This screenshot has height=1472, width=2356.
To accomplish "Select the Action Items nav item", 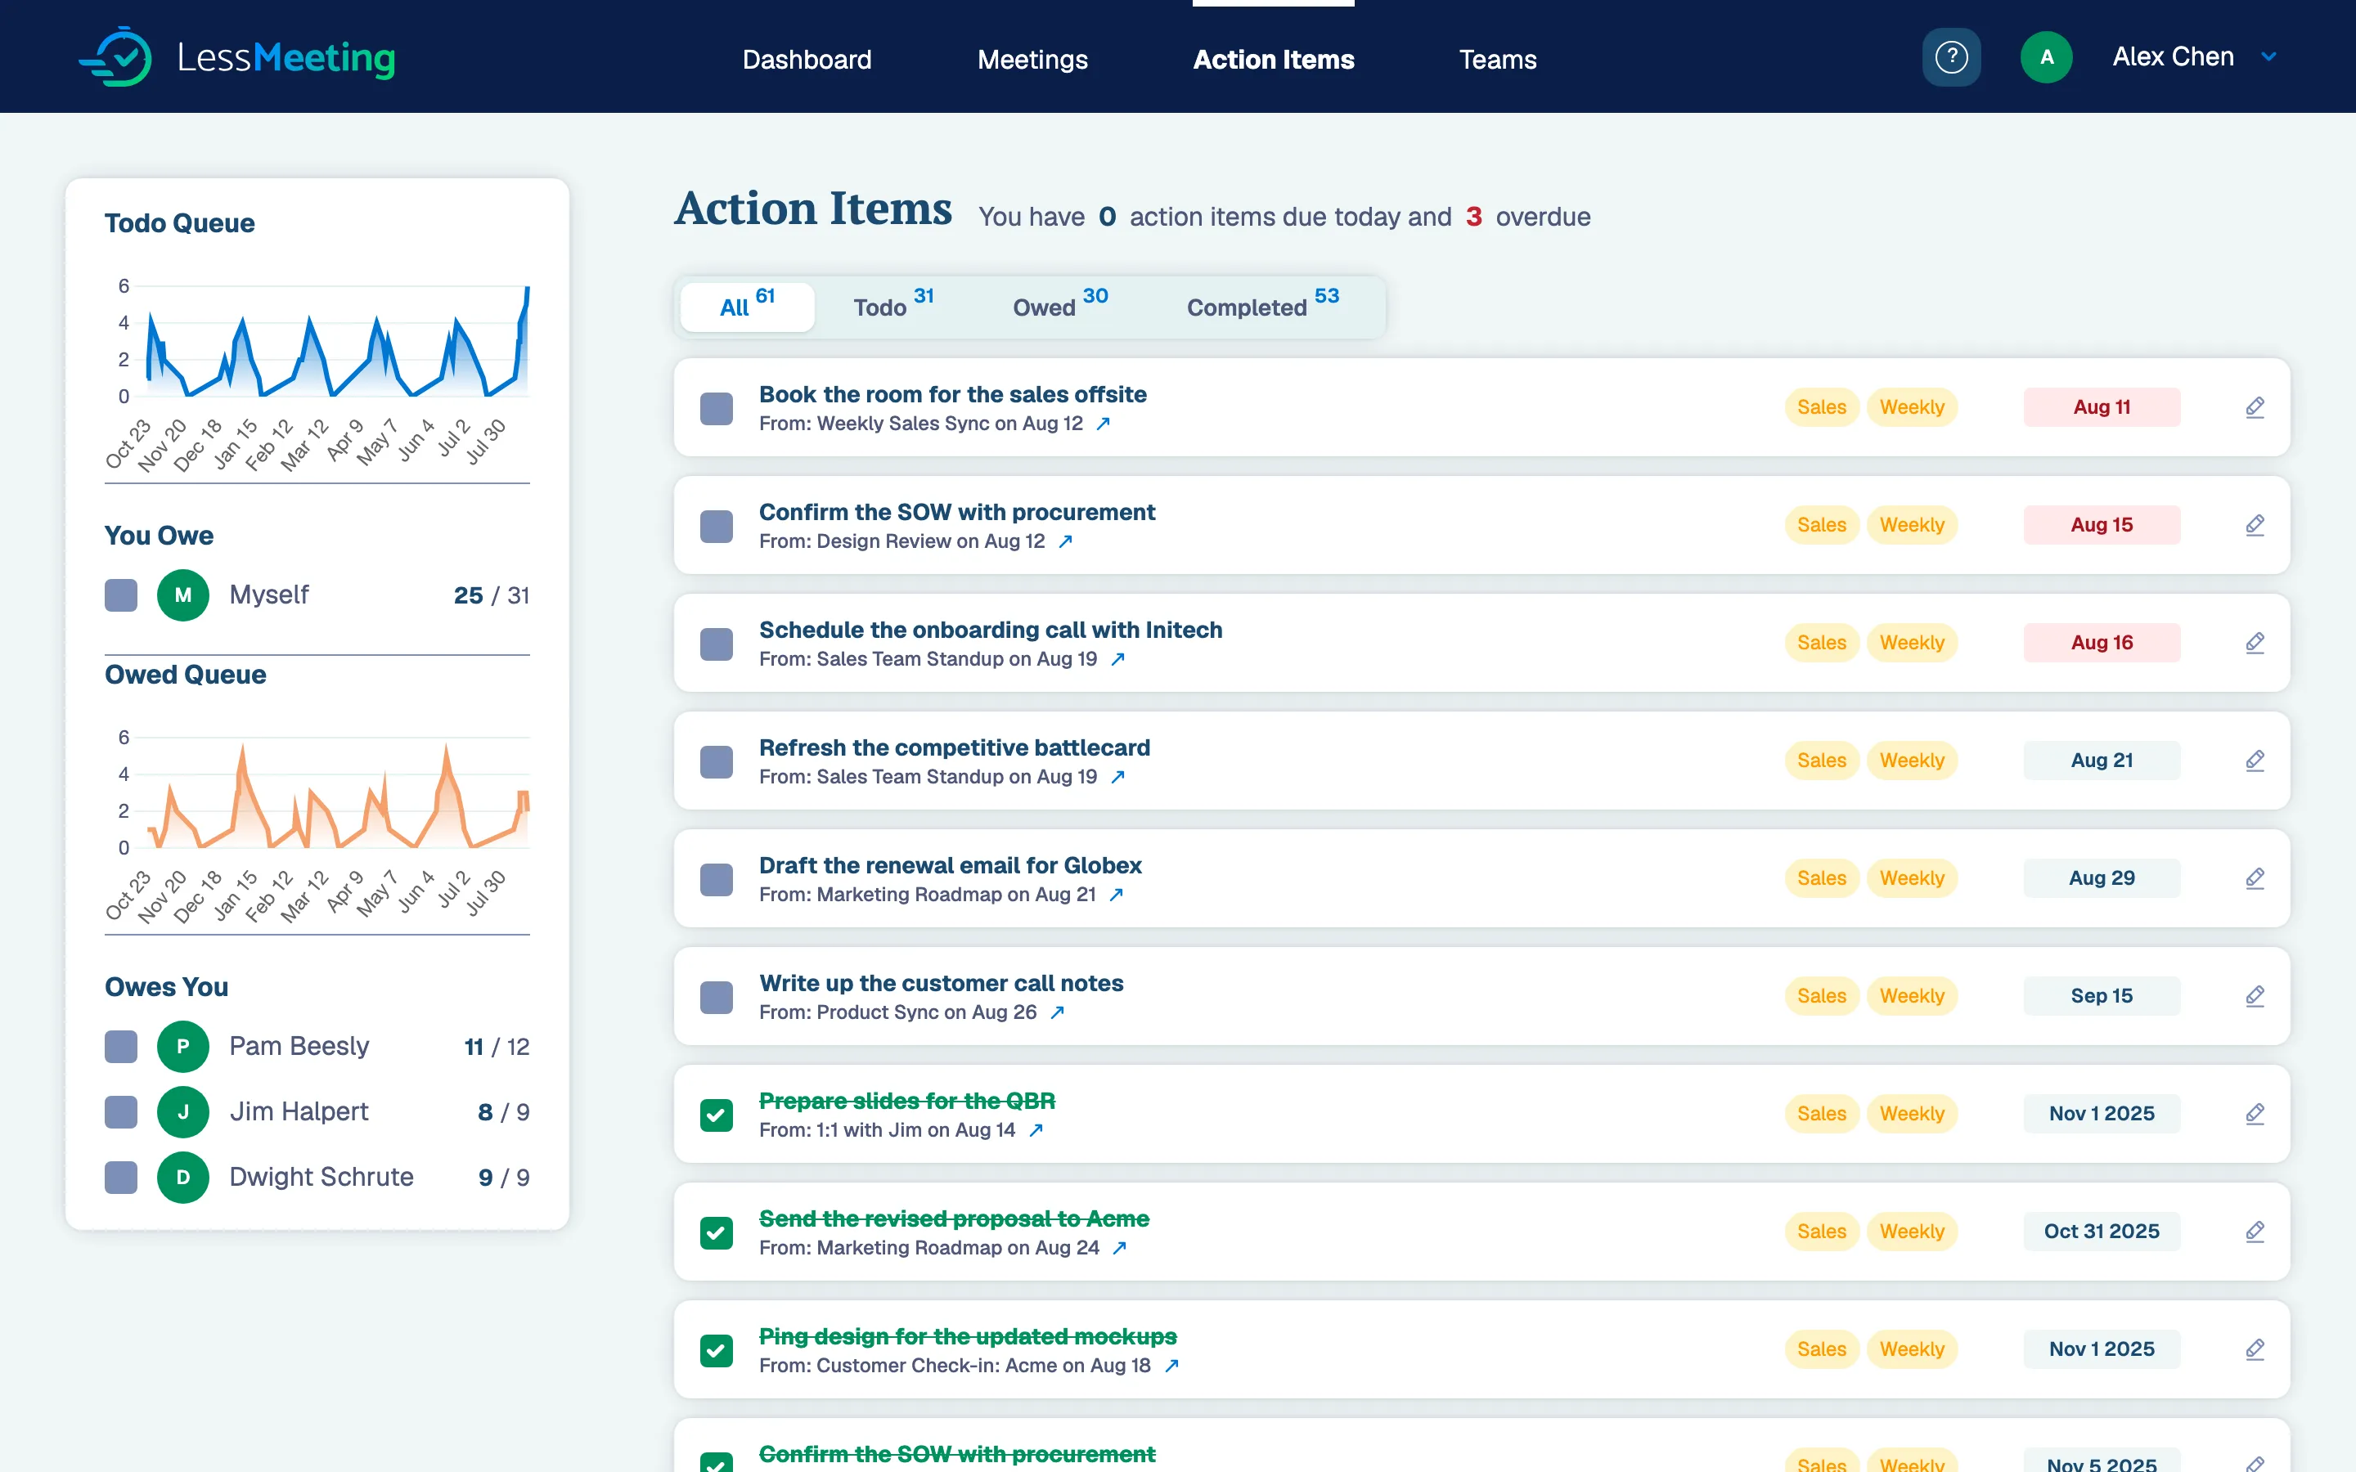I will pos(1274,60).
